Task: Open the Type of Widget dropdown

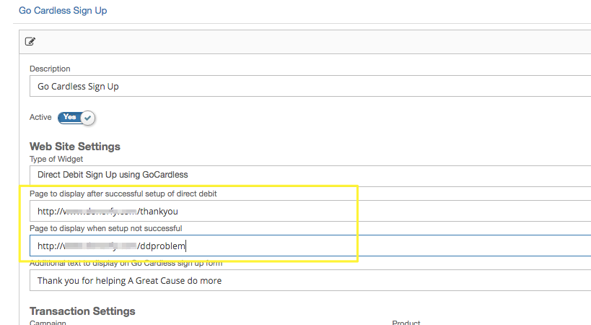Action: click(310, 174)
